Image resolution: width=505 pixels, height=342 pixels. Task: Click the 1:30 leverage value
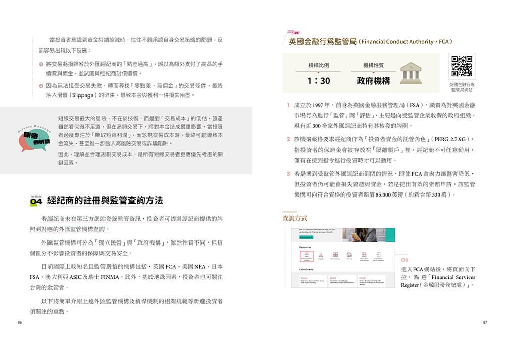319,80
